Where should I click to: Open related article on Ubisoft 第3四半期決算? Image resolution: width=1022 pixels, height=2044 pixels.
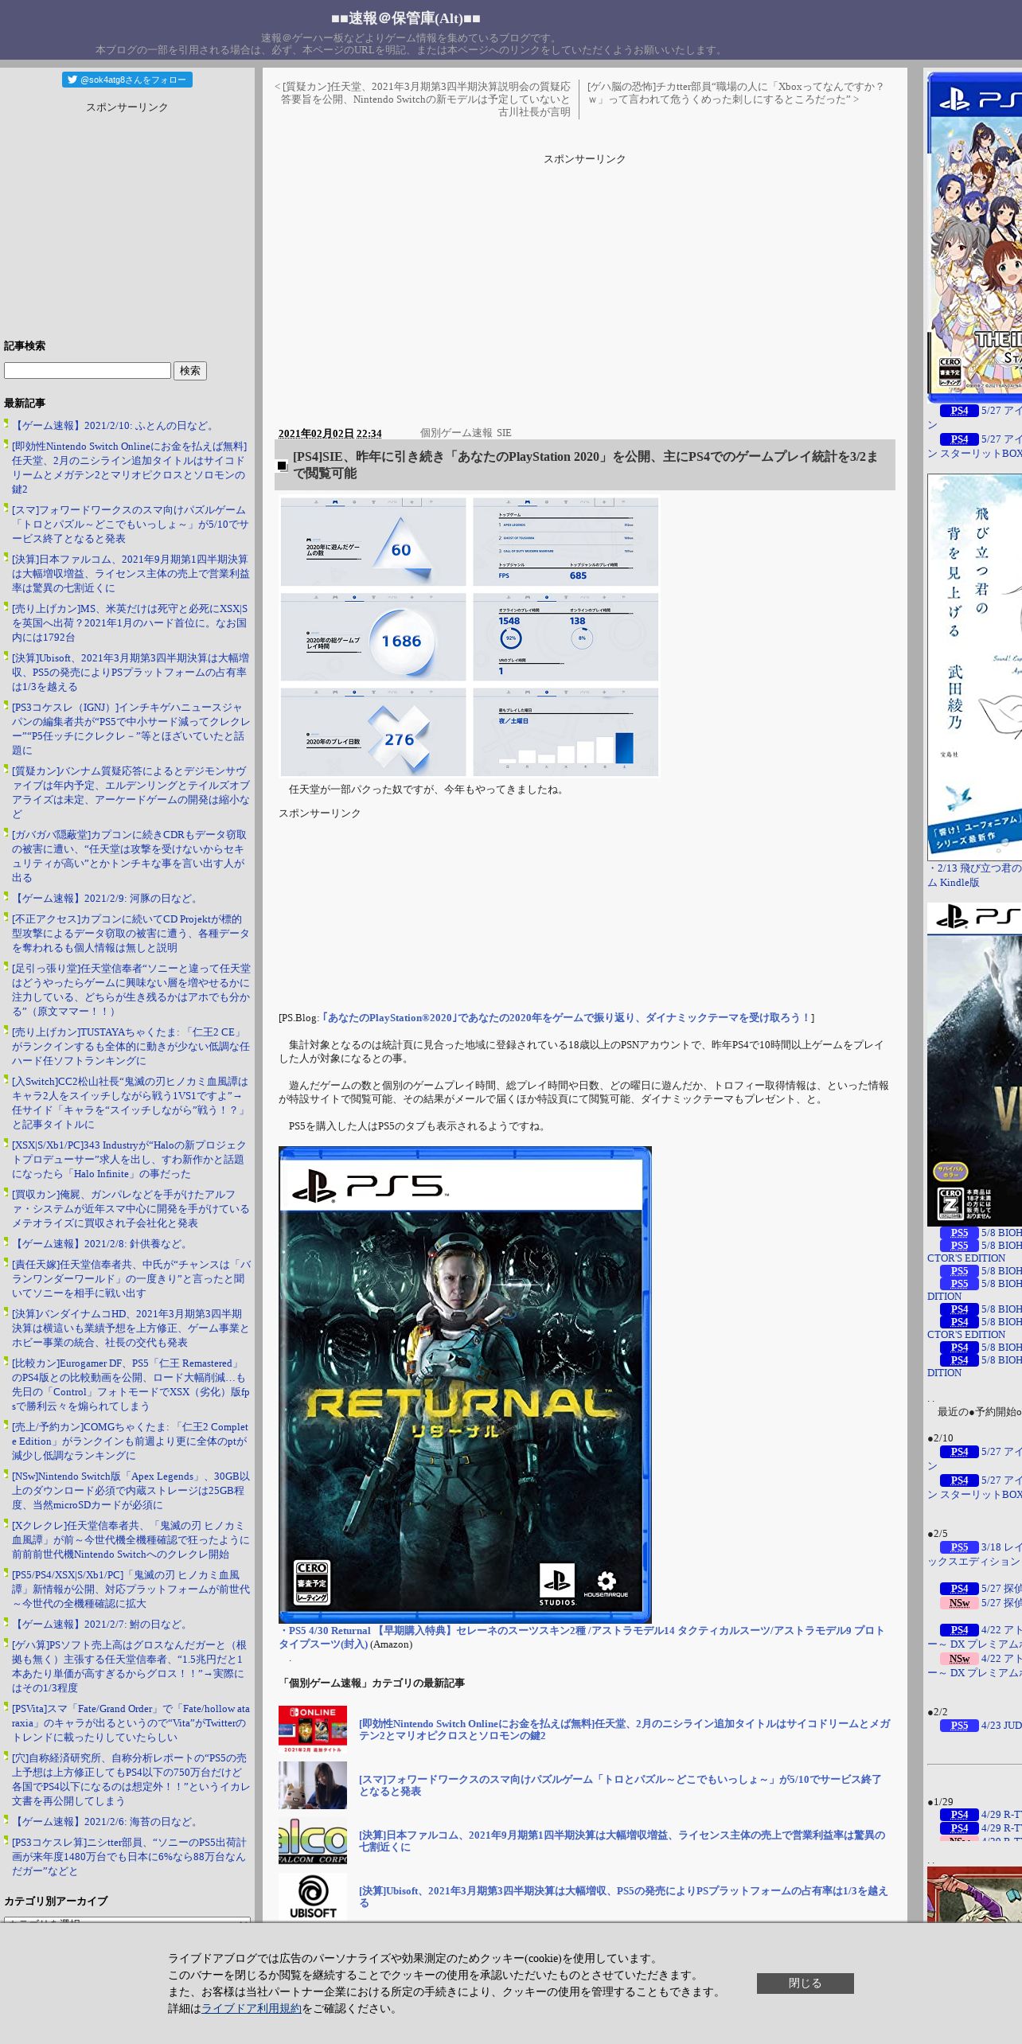click(x=623, y=1897)
